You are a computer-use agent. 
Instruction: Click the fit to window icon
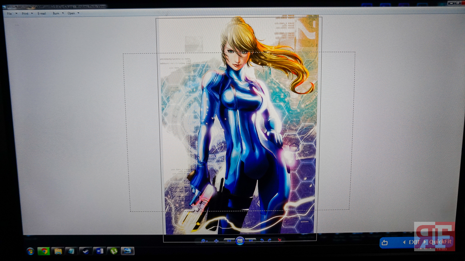point(216,241)
